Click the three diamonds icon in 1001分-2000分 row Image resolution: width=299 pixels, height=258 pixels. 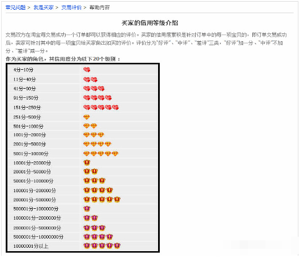tap(94, 135)
